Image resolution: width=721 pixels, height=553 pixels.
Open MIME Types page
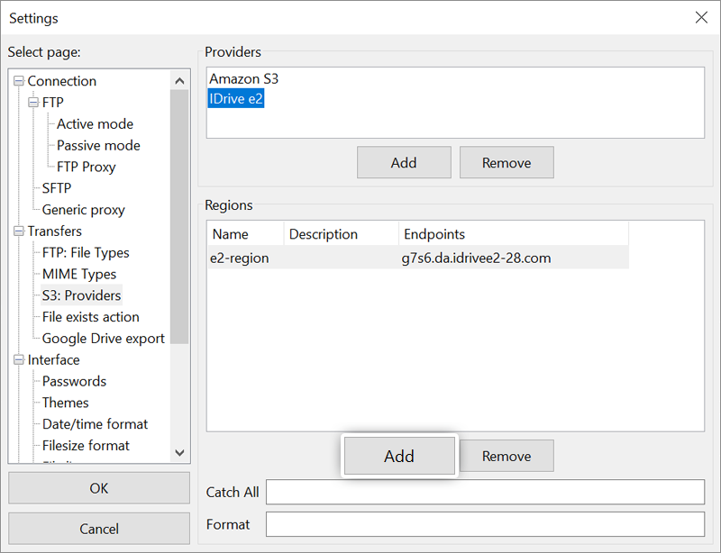point(79,274)
